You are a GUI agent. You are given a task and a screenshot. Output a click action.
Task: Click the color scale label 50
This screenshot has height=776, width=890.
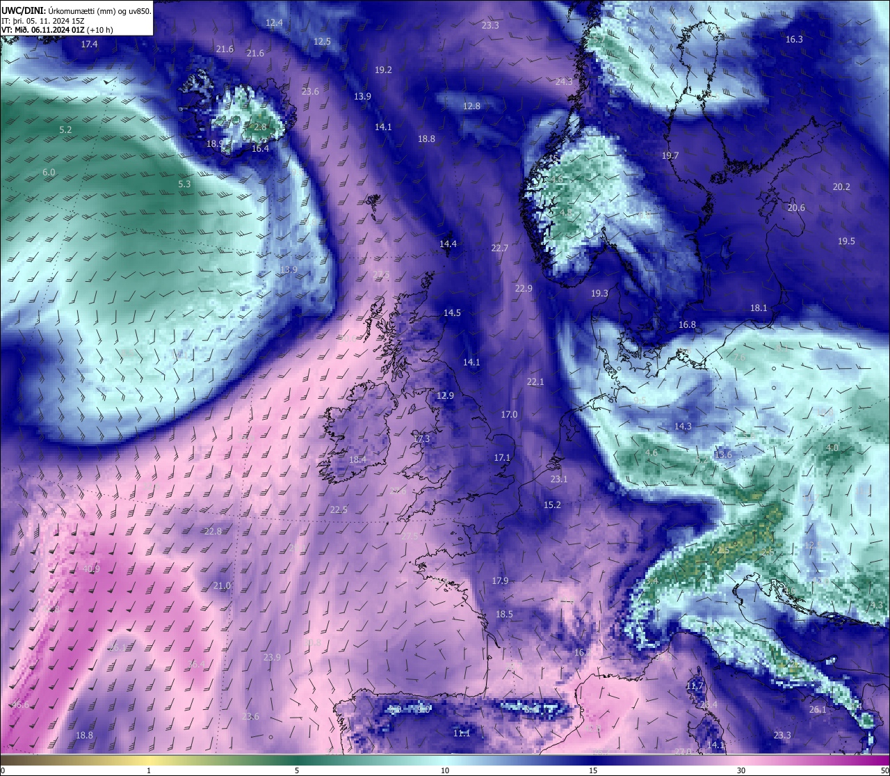884,770
